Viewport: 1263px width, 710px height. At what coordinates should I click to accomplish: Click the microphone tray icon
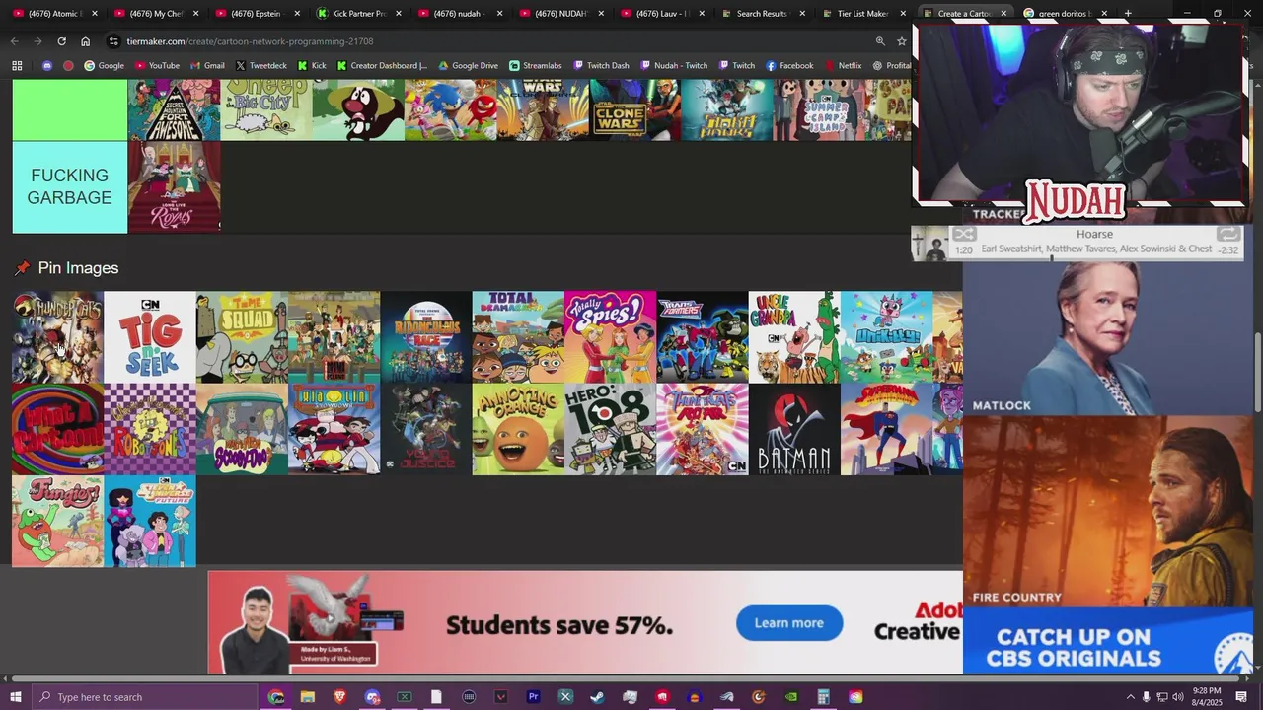tap(1146, 697)
